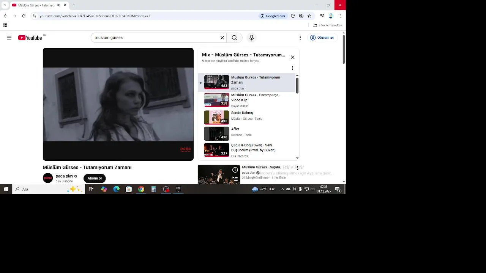Click the page vertical scrollbar thumb
This screenshot has height=273, width=486.
344,50
